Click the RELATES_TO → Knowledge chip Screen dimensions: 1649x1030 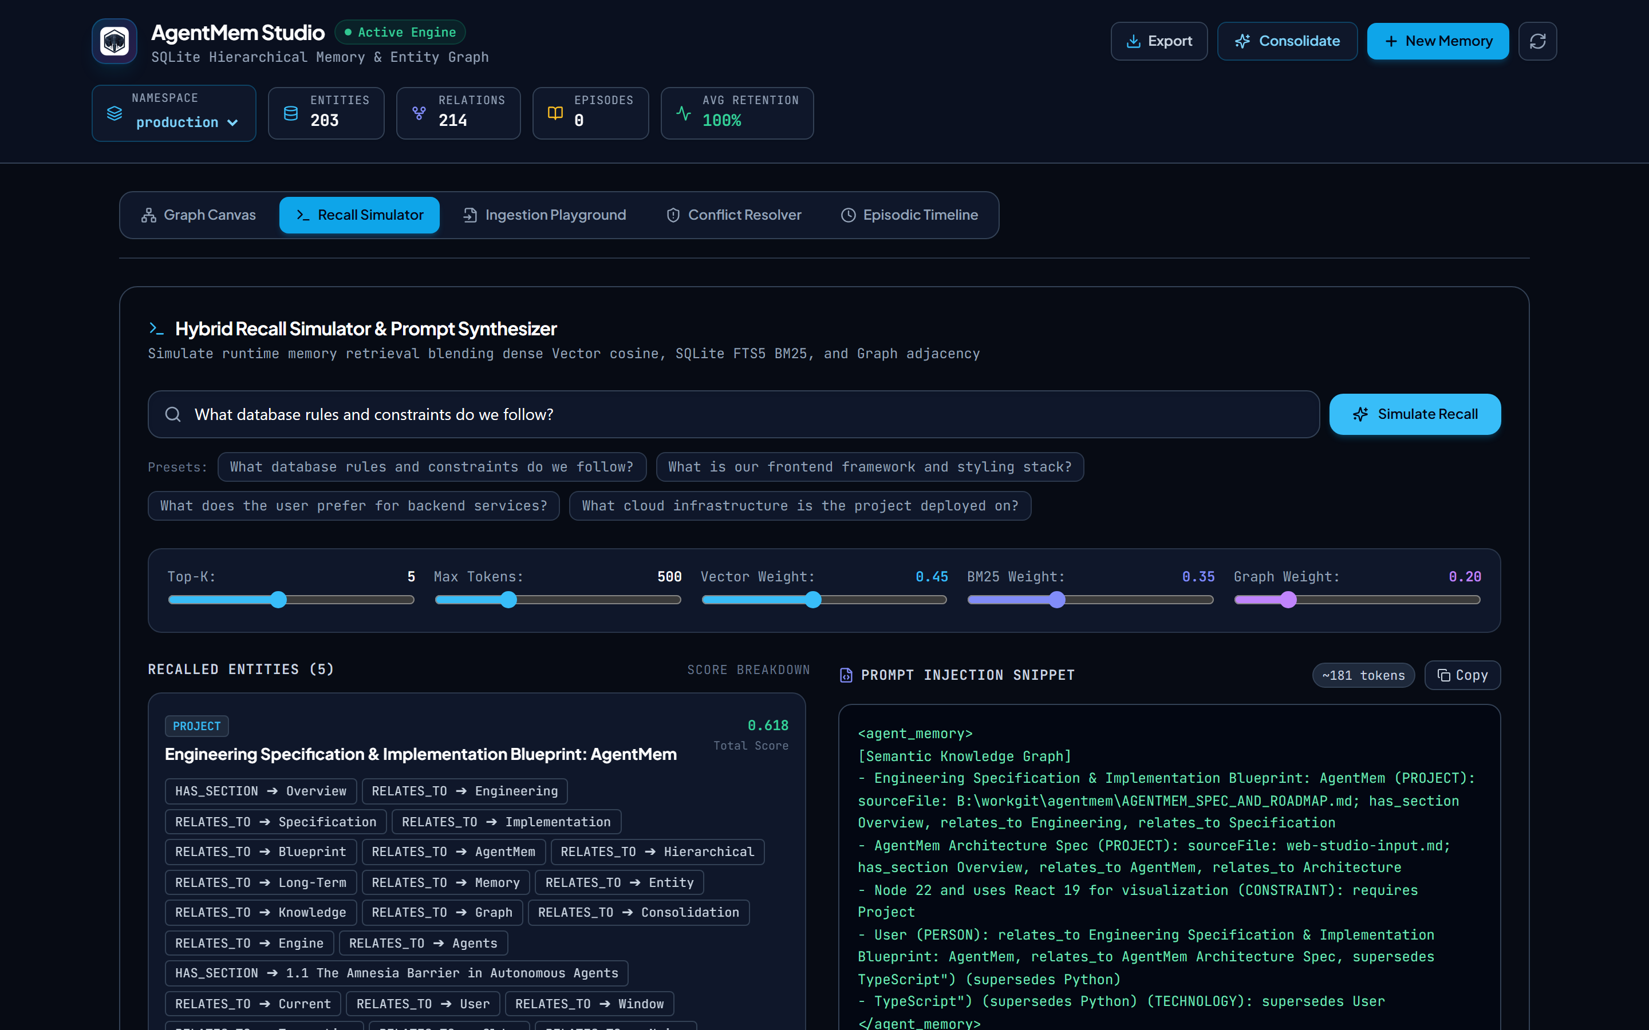click(261, 912)
